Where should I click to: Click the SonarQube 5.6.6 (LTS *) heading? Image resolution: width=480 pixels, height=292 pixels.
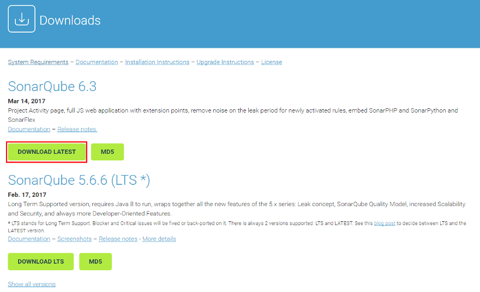[x=79, y=180]
